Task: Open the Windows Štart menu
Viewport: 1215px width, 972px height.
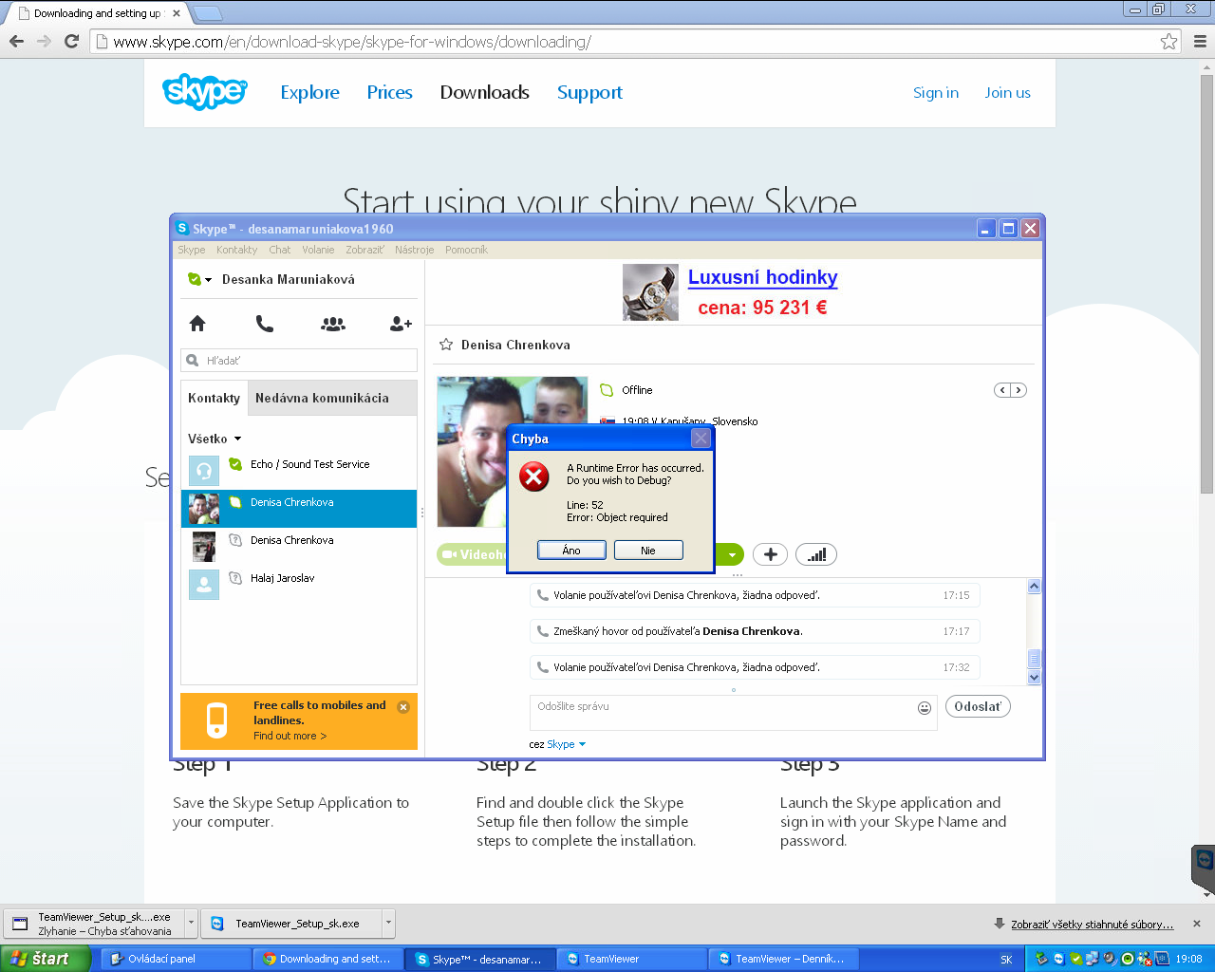Action: point(46,959)
